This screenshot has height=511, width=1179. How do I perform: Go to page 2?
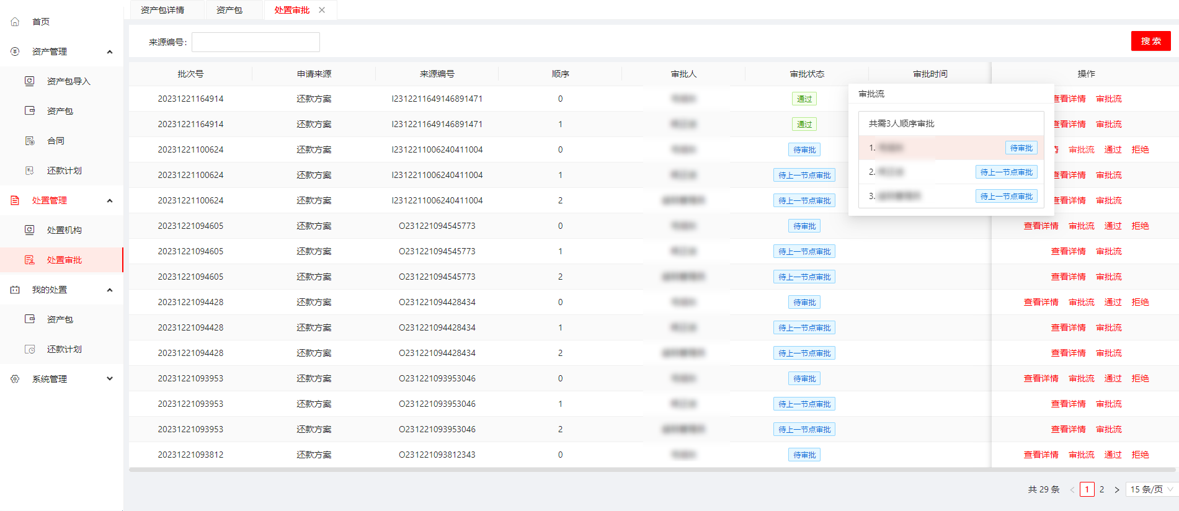[x=1101, y=489]
